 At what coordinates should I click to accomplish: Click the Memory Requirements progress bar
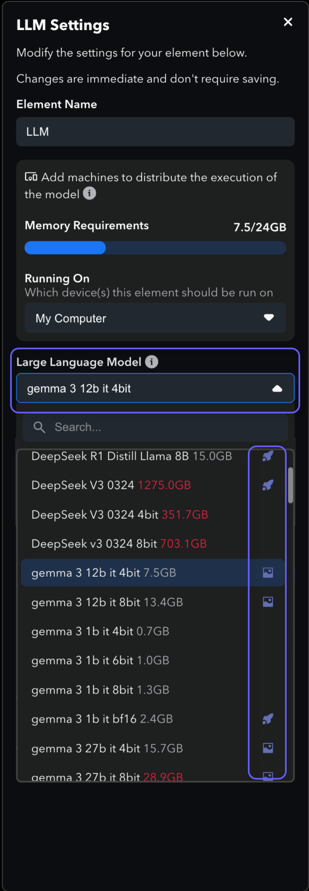155,248
